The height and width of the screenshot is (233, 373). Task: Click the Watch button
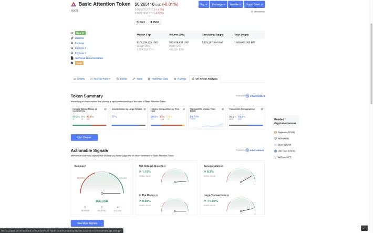155,22
